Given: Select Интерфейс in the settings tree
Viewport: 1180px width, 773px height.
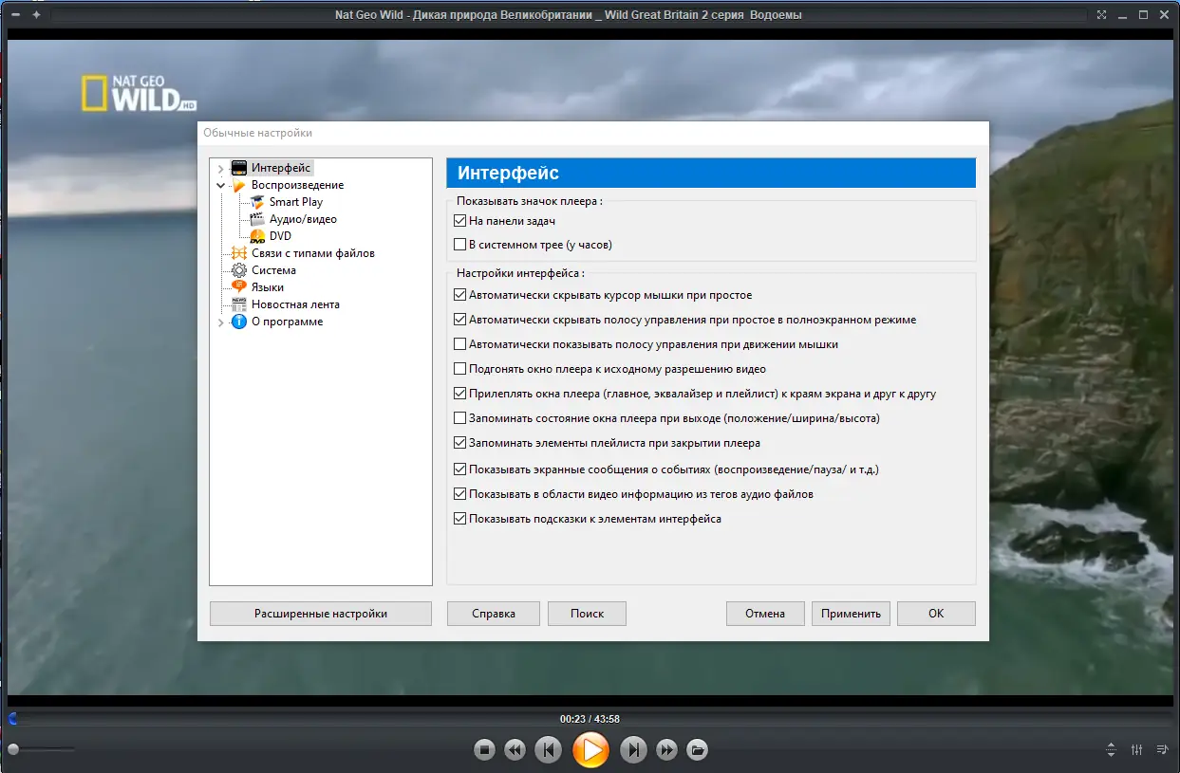Looking at the screenshot, I should 278,167.
